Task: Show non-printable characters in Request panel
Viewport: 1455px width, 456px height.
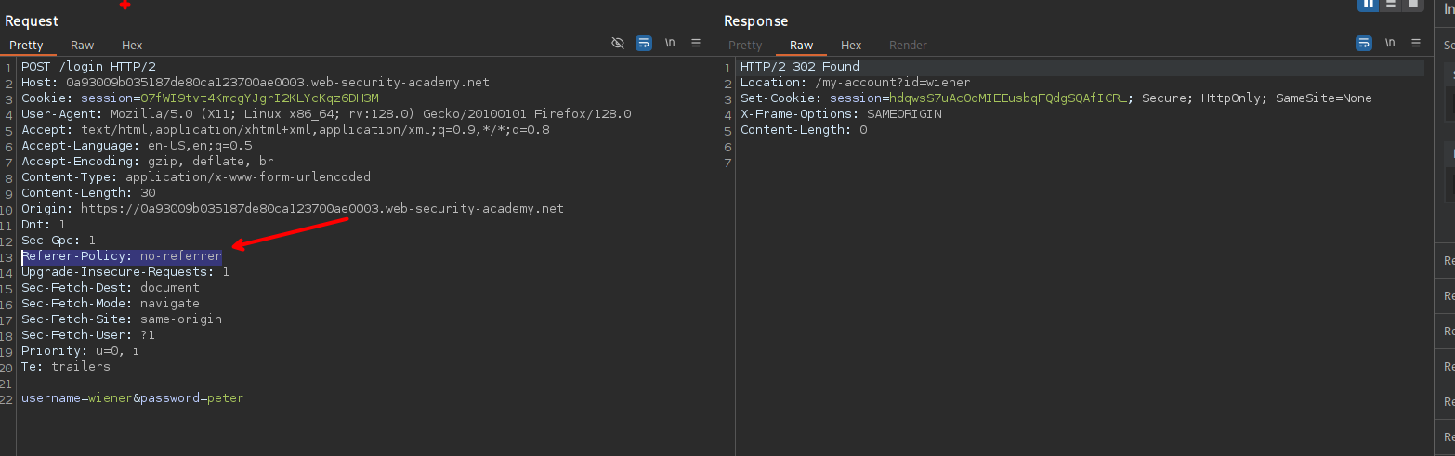Action: coord(670,44)
